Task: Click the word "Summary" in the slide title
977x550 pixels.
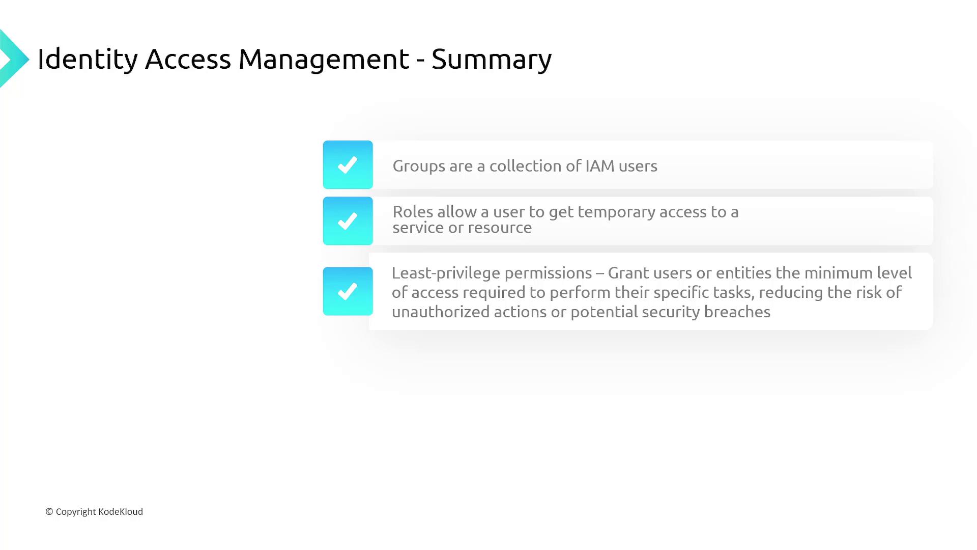Action: click(x=492, y=59)
